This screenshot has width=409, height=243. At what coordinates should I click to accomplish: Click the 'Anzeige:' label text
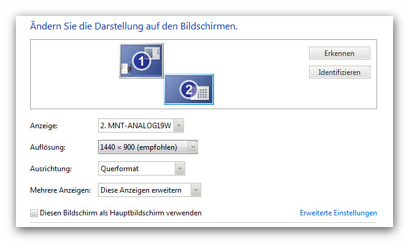click(x=44, y=126)
